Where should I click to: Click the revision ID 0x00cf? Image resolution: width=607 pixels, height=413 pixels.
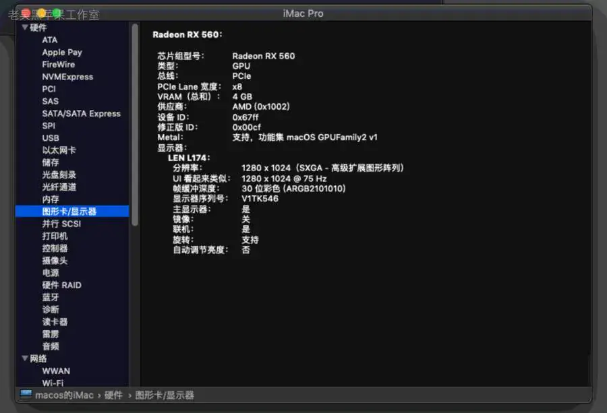pyautogui.click(x=247, y=127)
